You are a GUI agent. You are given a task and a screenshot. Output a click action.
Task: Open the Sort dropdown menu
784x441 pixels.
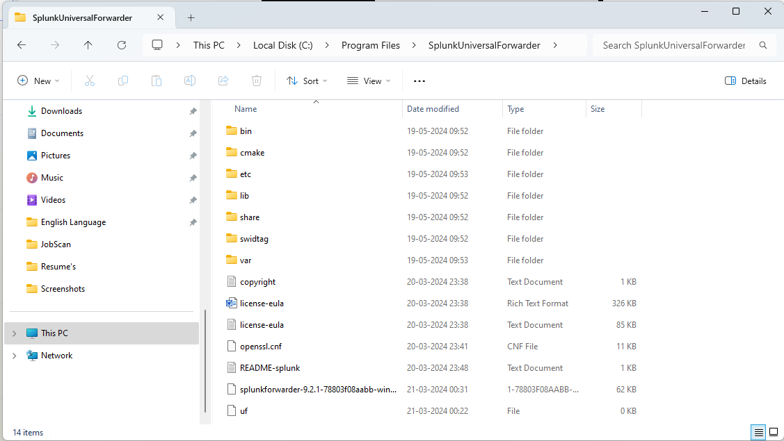click(307, 81)
